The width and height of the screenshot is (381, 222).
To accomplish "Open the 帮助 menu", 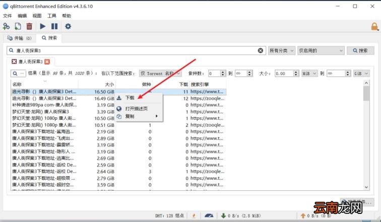I will (x=67, y=16).
